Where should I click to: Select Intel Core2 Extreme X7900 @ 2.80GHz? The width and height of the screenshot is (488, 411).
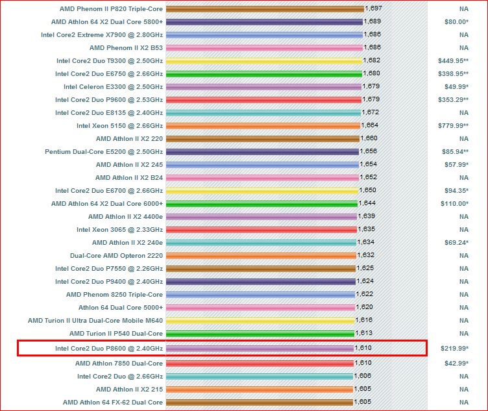tap(102, 35)
